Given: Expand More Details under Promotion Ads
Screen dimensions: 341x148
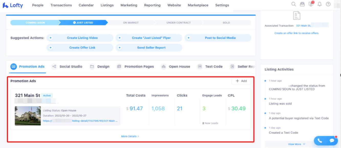Looking at the screenshot, I should point(130,136).
